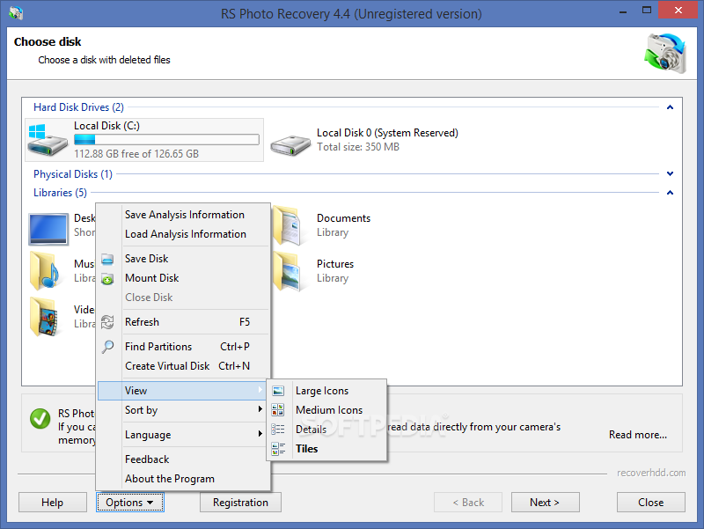Open the Sort by submenu
Screen dimensions: 704x529
coord(183,410)
